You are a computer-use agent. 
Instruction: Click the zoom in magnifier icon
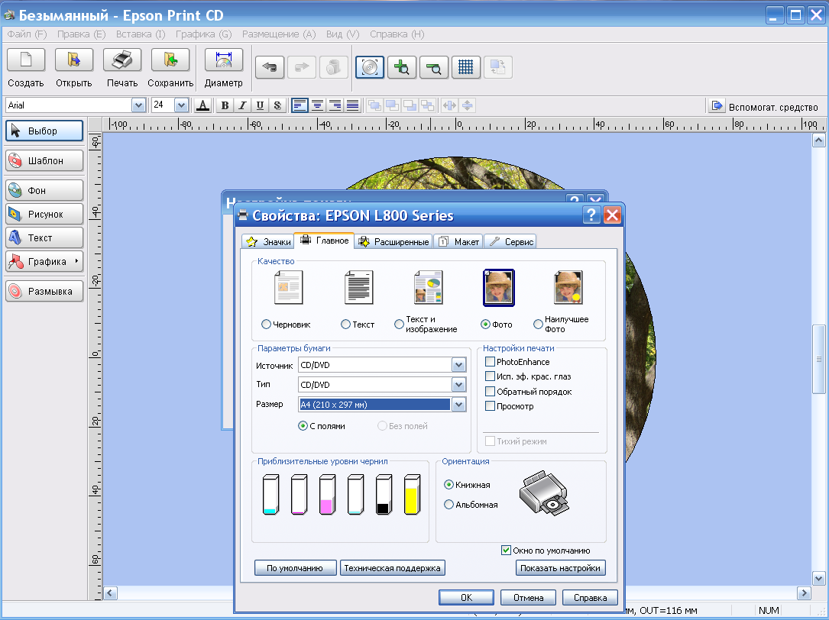pos(402,68)
